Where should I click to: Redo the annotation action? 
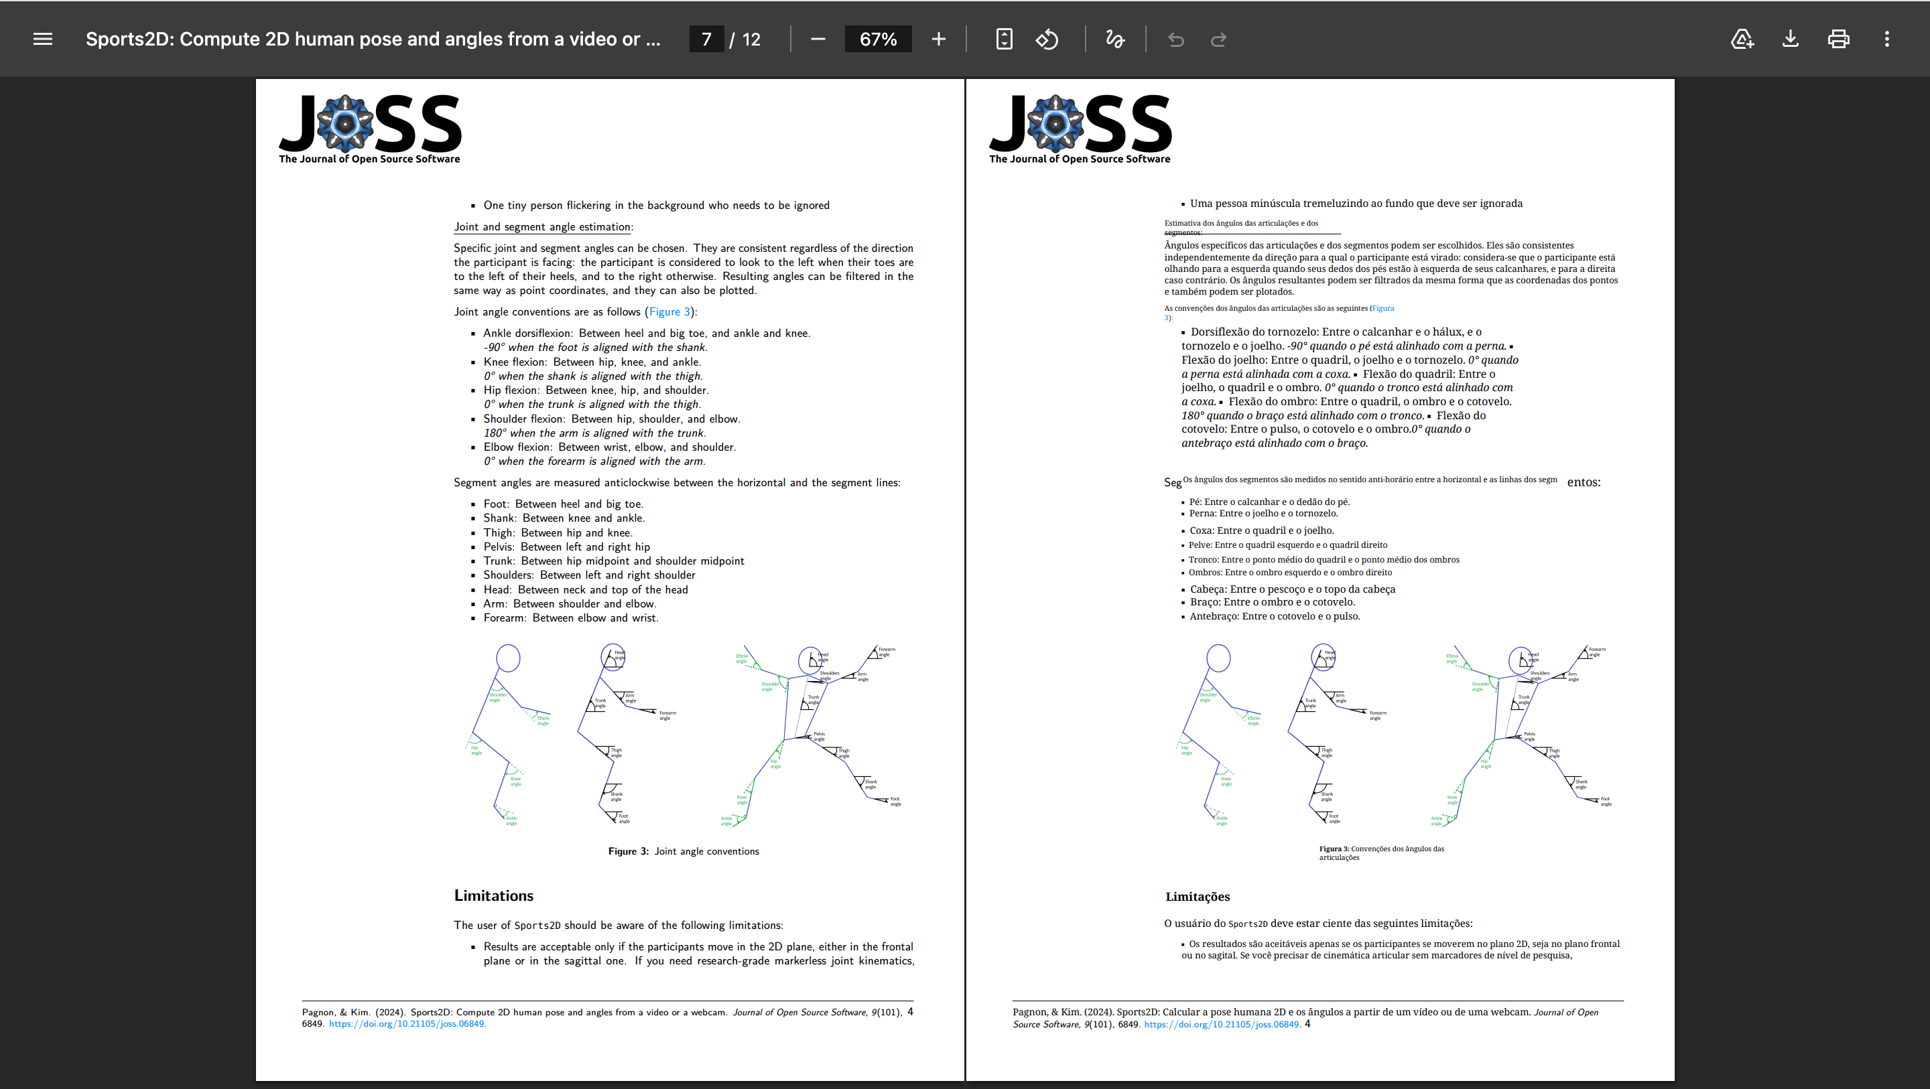click(x=1219, y=39)
